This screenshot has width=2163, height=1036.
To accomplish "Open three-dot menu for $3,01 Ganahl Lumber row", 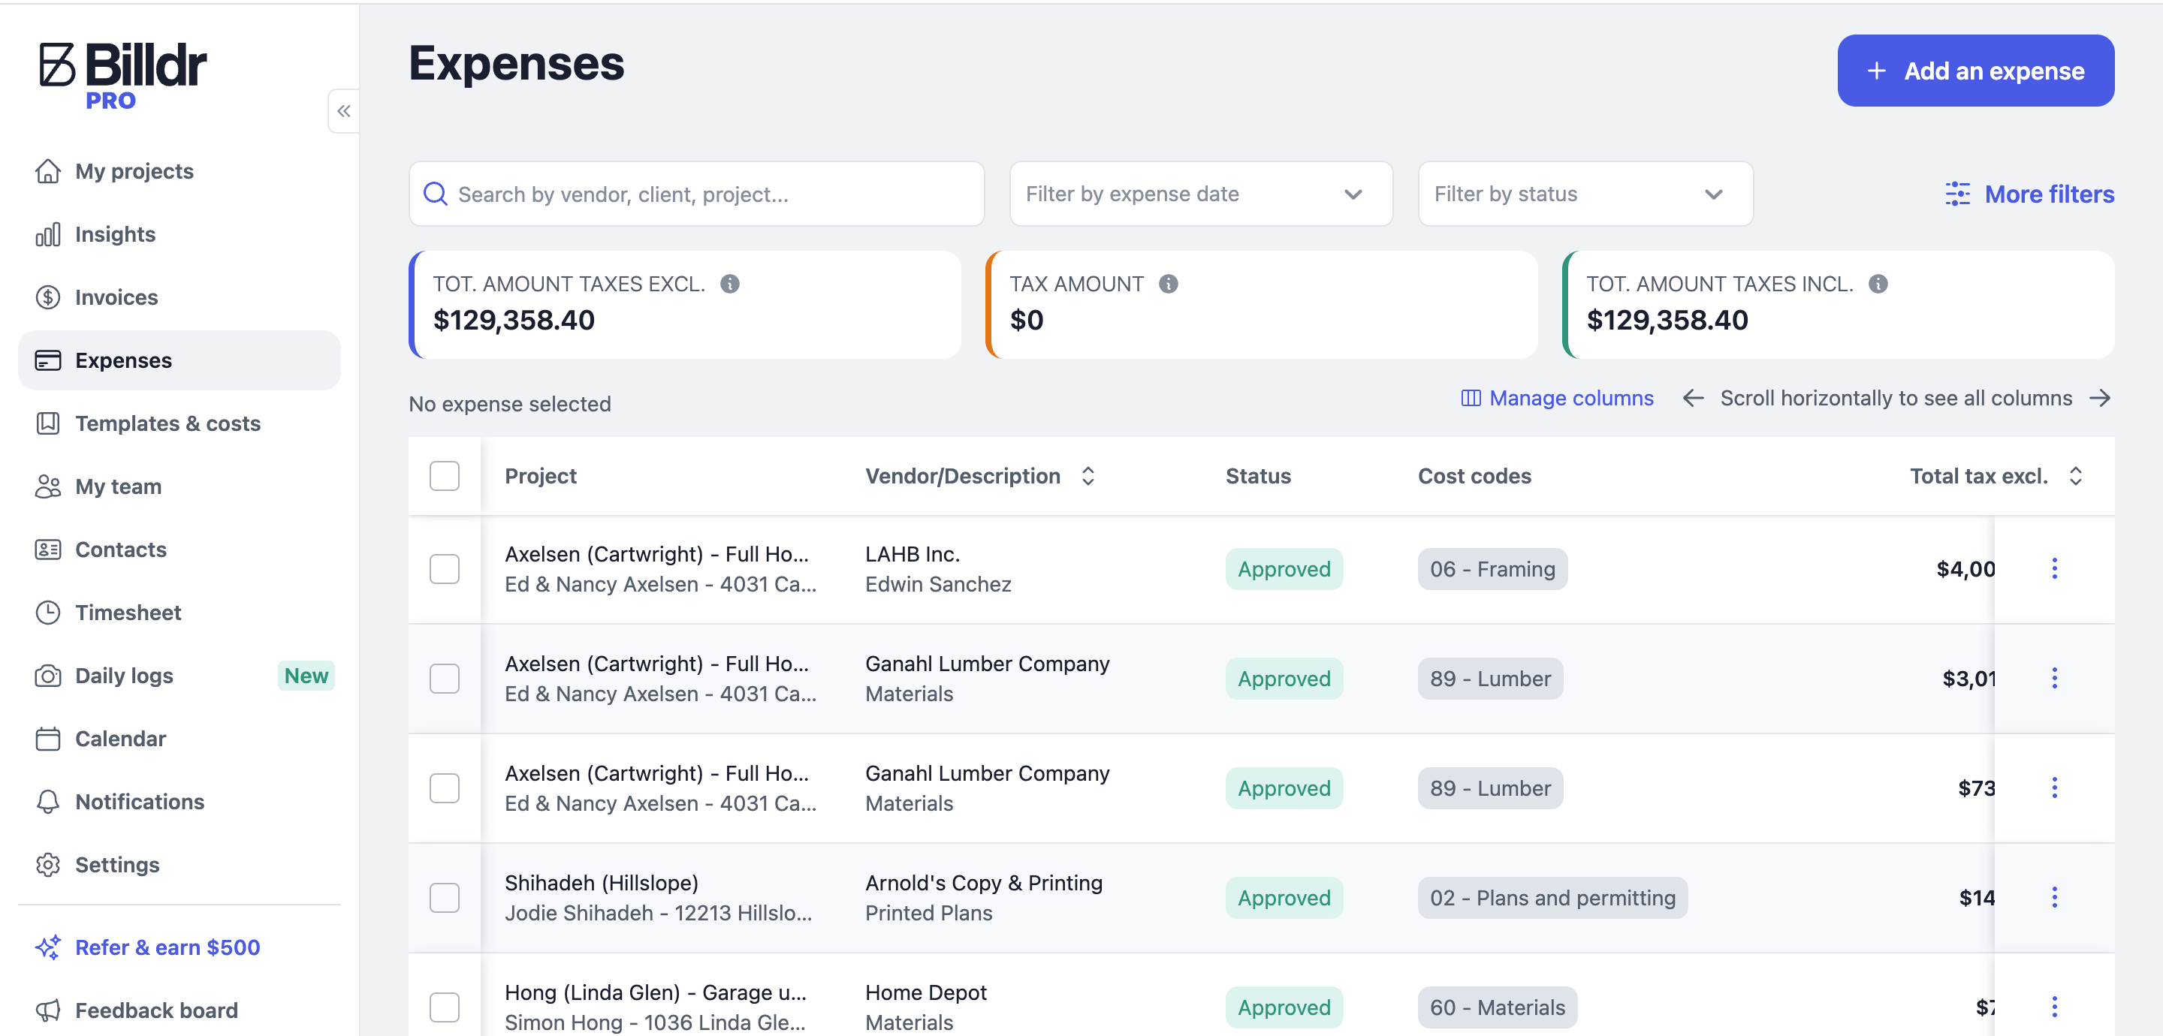I will click(2054, 679).
